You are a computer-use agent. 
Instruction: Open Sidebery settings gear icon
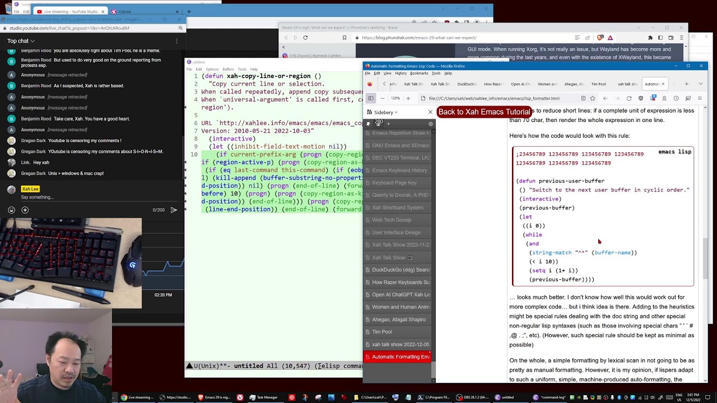click(x=430, y=124)
